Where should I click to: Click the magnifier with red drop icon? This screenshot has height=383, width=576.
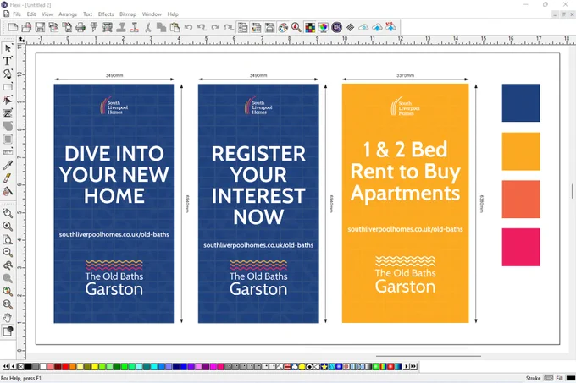pyautogui.click(x=296, y=27)
